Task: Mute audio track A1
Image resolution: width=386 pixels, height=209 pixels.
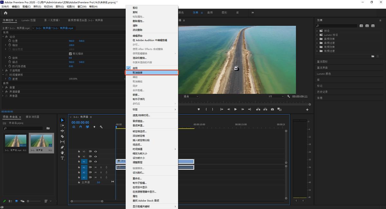Action: (96, 167)
